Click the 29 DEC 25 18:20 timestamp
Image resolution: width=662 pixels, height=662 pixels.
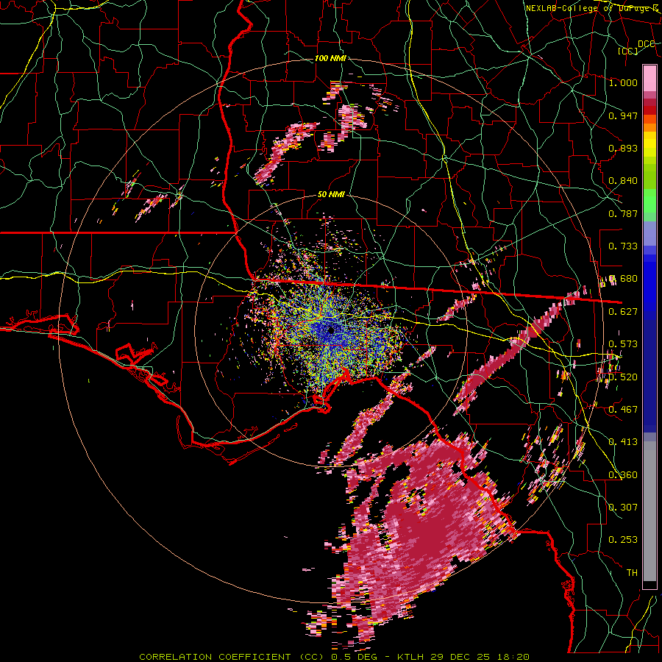(482, 657)
